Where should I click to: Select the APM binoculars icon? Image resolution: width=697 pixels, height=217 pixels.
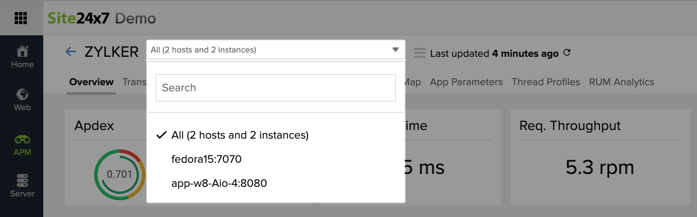pyautogui.click(x=22, y=139)
